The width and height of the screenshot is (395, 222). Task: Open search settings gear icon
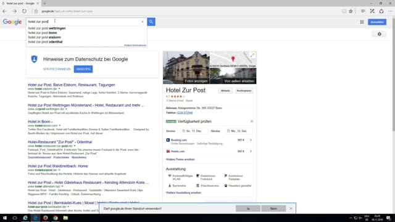tap(380, 34)
